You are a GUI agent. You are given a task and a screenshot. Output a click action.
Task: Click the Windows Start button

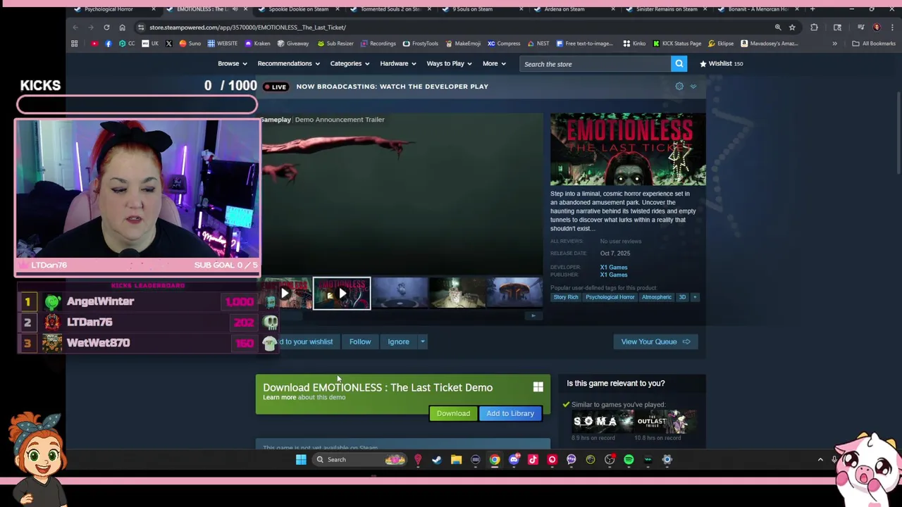(301, 460)
